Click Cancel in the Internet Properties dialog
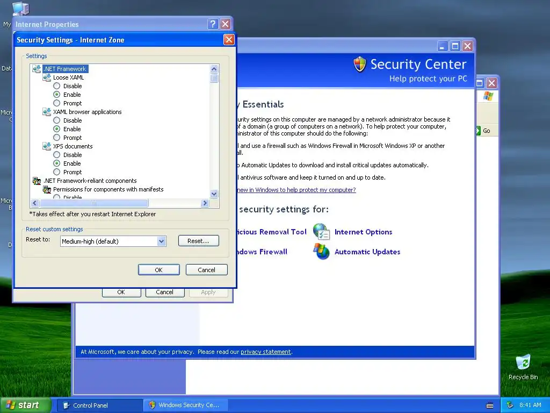 [x=164, y=292]
